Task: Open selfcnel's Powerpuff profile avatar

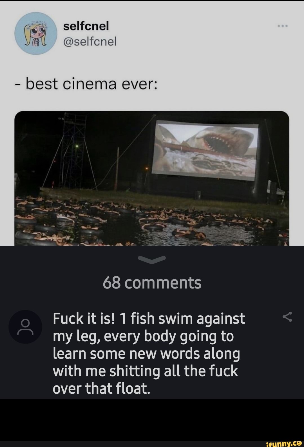Action: click(x=36, y=33)
